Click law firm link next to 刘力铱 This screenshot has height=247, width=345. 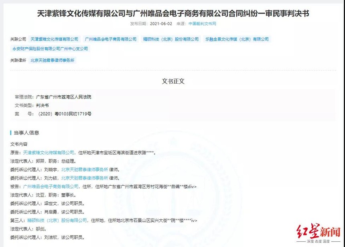click(85, 178)
